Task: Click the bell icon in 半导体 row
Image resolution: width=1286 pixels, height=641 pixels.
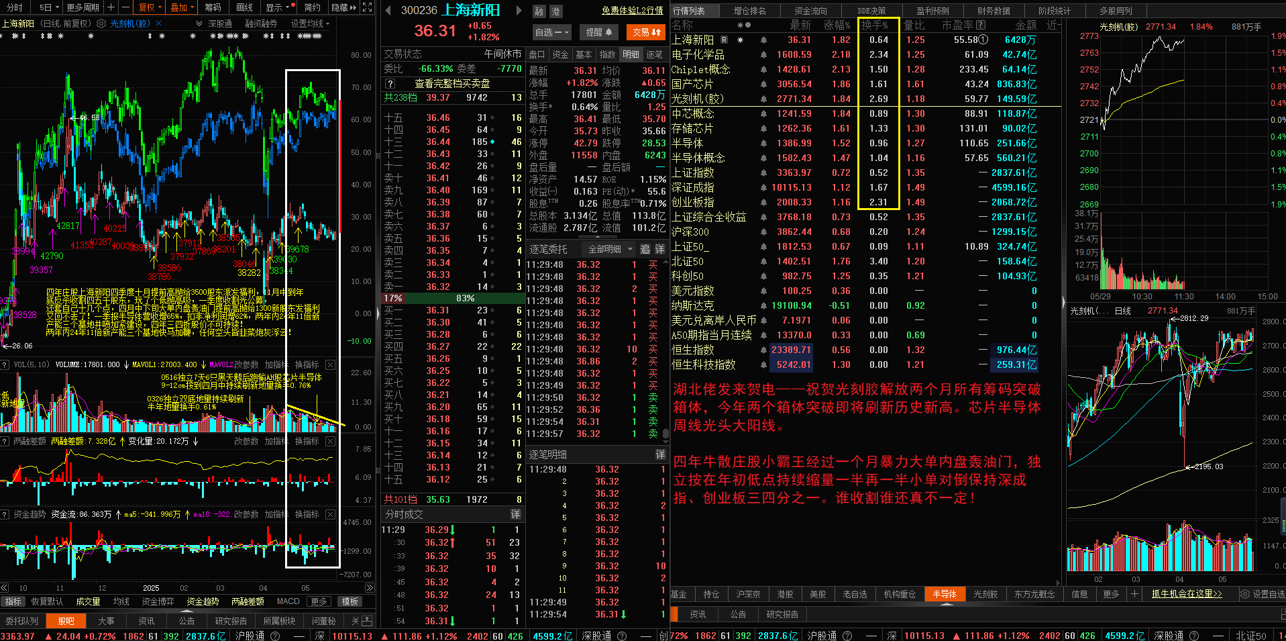Action: tap(763, 144)
